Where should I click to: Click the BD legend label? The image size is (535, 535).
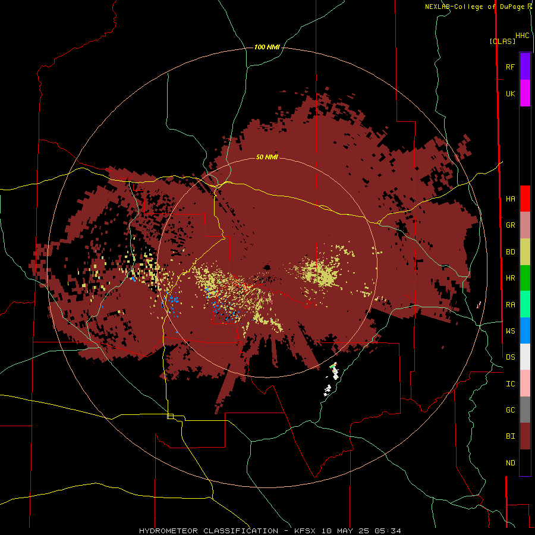pos(510,252)
